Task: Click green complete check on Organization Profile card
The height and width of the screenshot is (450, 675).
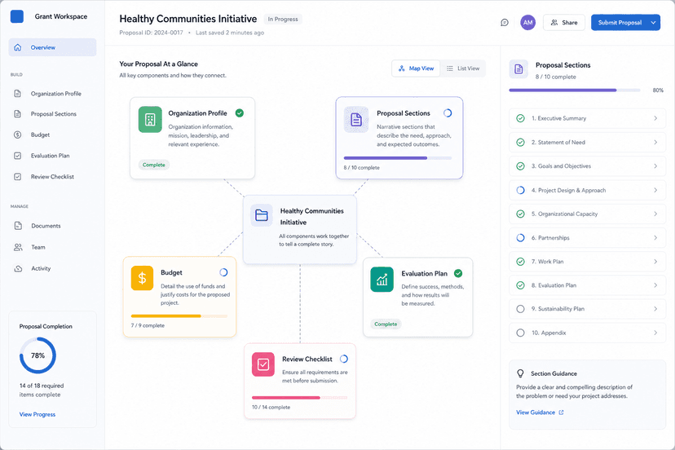Action: click(x=240, y=112)
